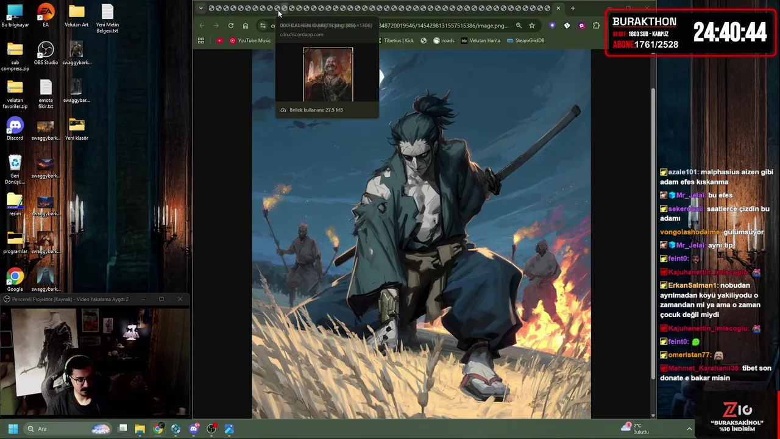The height and width of the screenshot is (439, 780).
Task: Open Windows Start menu
Action: (x=13, y=429)
